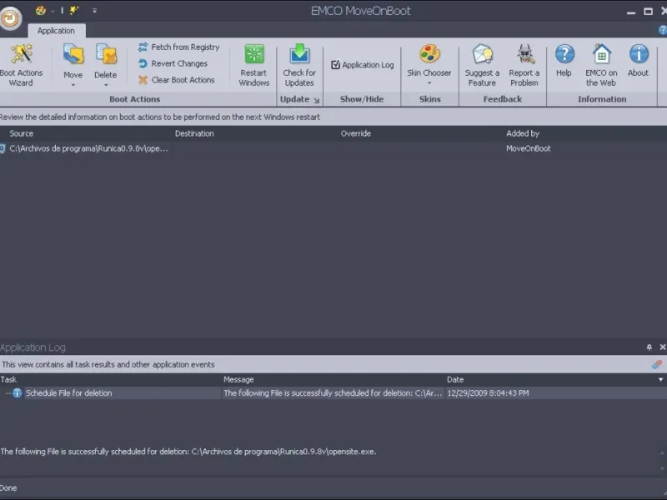667x500 pixels.
Task: Open the About dialog
Action: [638, 61]
